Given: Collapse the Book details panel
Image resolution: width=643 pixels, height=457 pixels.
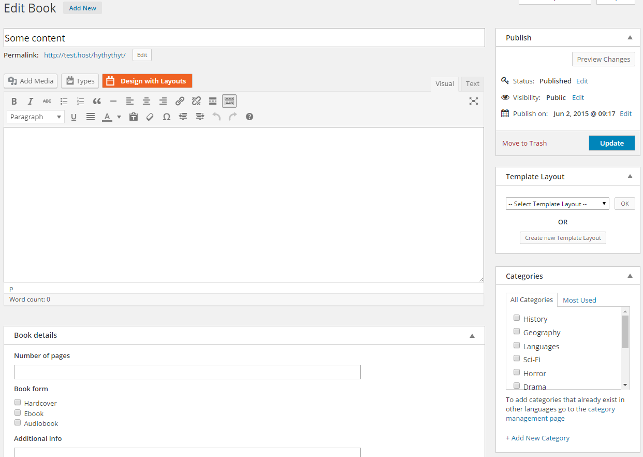Looking at the screenshot, I should coord(472,336).
